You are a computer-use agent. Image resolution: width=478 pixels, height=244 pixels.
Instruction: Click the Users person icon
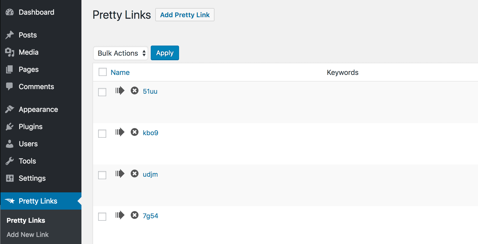click(9, 144)
